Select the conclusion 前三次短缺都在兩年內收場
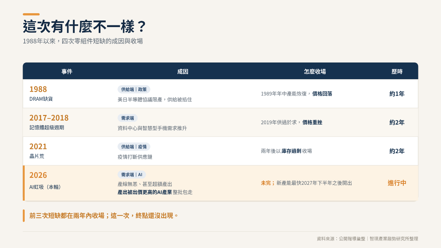This screenshot has height=248, width=441. (x=67, y=215)
